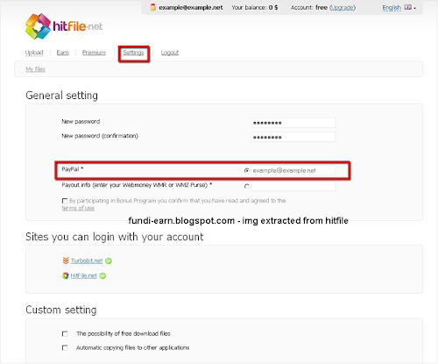Open the English language dropdown
The height and width of the screenshot is (364, 438).
pos(399,8)
